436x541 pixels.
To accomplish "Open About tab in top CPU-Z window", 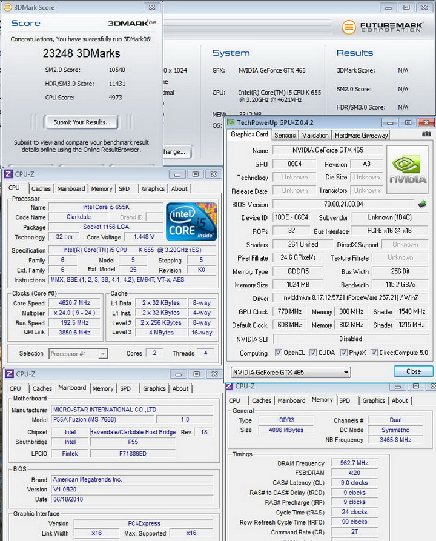I will click(x=179, y=189).
